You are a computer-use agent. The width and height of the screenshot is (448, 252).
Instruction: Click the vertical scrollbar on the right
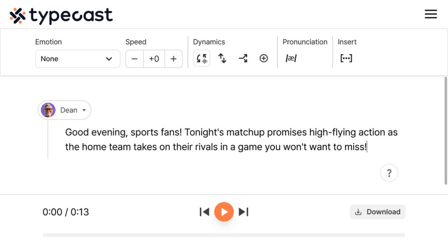pyautogui.click(x=446, y=131)
